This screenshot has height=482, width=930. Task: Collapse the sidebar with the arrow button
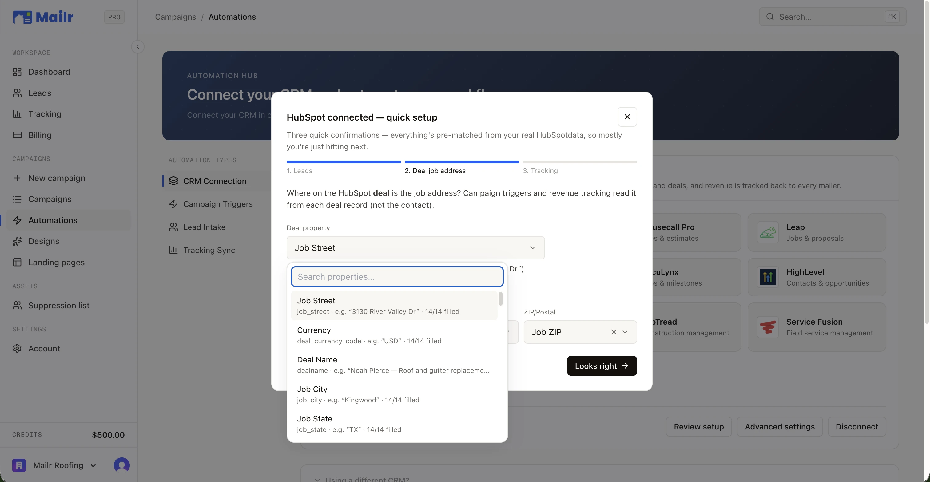click(137, 47)
